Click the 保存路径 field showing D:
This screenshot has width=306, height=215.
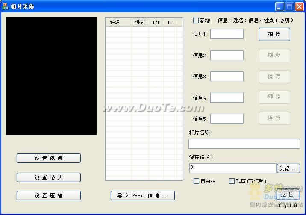[x=232, y=168]
